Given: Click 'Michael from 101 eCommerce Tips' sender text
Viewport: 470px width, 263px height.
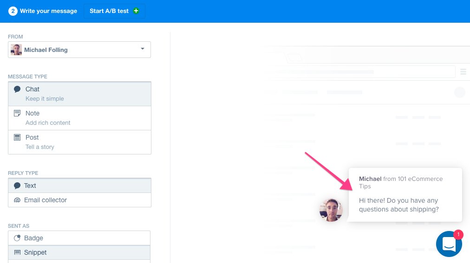Looking at the screenshot, I should pos(401,182).
